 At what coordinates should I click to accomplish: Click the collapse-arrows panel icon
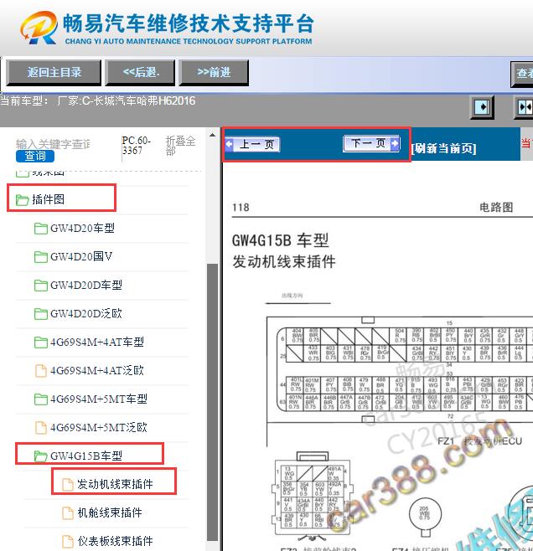point(525,107)
